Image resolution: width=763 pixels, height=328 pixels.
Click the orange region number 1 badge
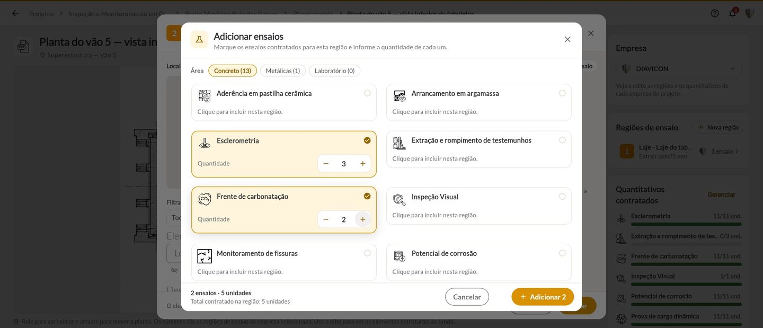pyautogui.click(x=627, y=152)
